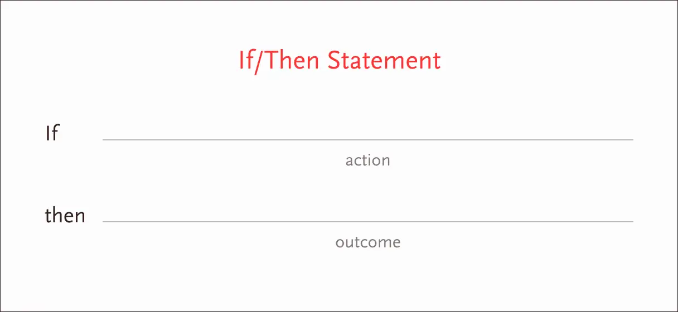Place cursor at beginning of the action line
The height and width of the screenshot is (312, 678).
pyautogui.click(x=104, y=139)
